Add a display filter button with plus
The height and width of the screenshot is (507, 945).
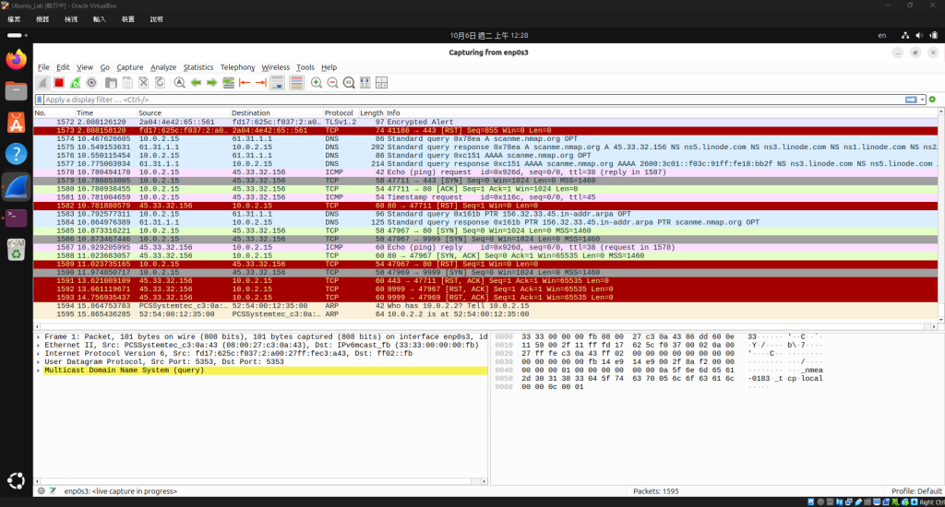click(x=932, y=100)
